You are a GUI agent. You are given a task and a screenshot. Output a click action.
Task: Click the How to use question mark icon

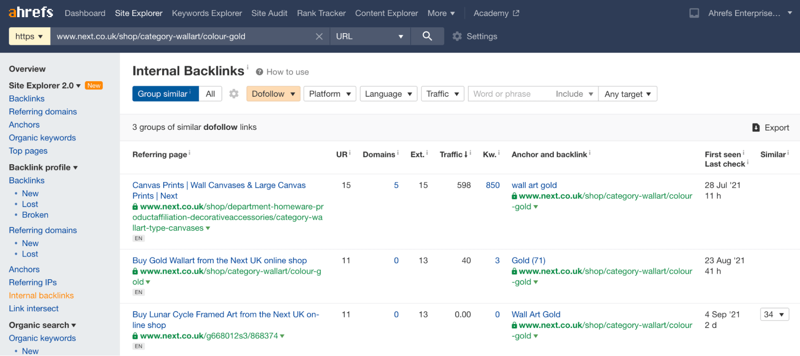click(259, 72)
